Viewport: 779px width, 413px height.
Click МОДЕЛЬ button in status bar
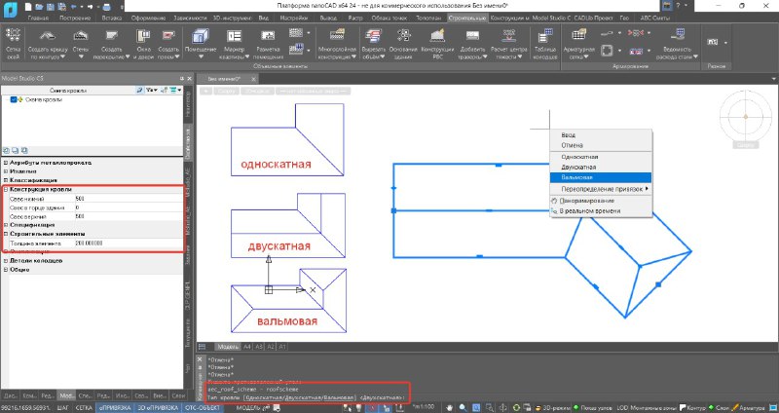point(248,408)
